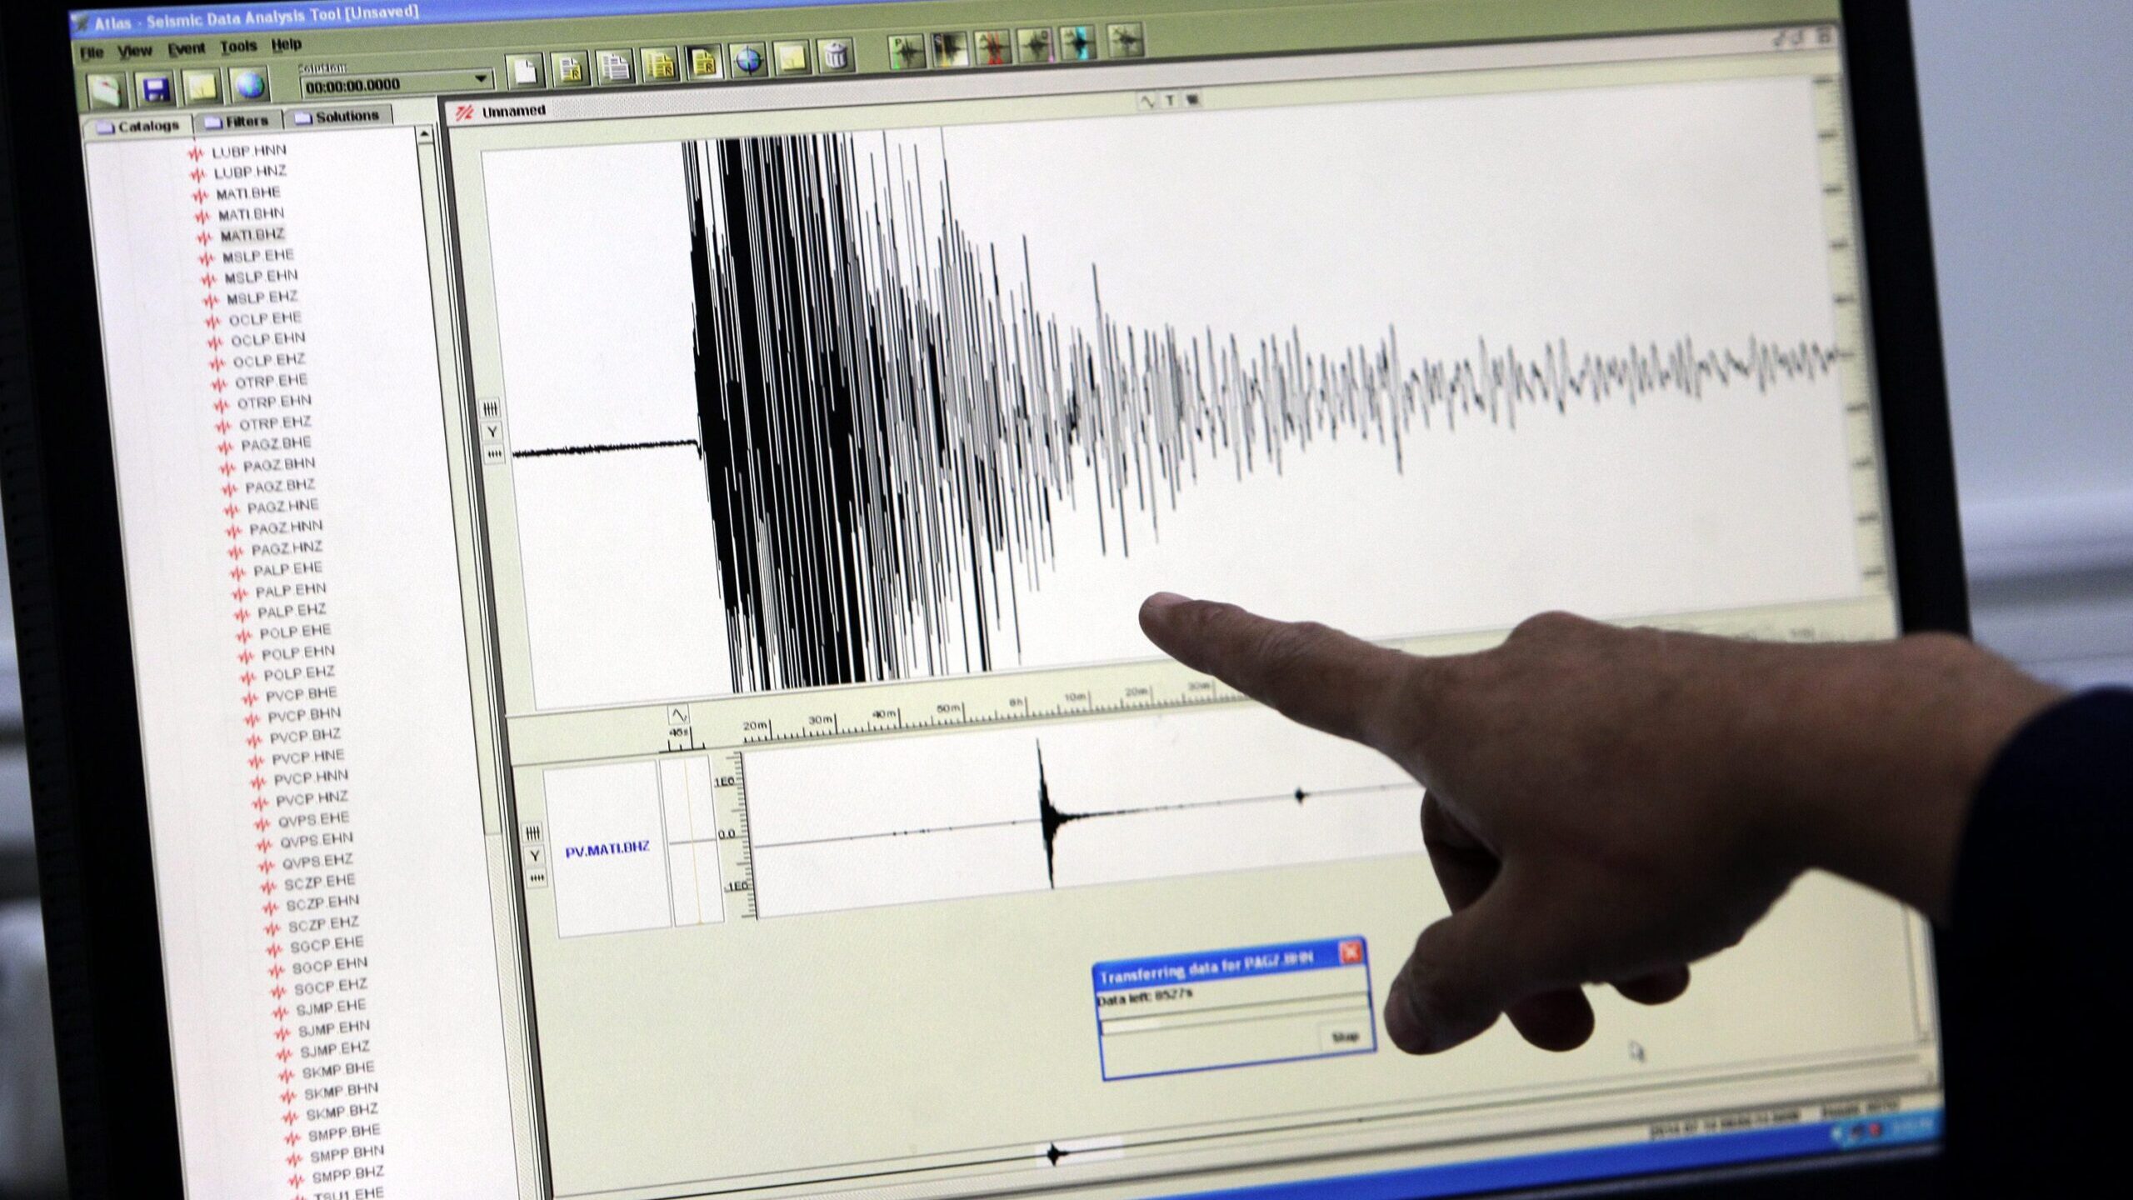2133x1200 pixels.
Task: Toggle the Y scale button beside PV.MATI.BHZ trace
Action: 535,856
